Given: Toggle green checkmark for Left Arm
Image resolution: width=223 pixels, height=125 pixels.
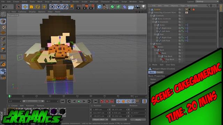Looking at the screenshot, I should point(184,31).
